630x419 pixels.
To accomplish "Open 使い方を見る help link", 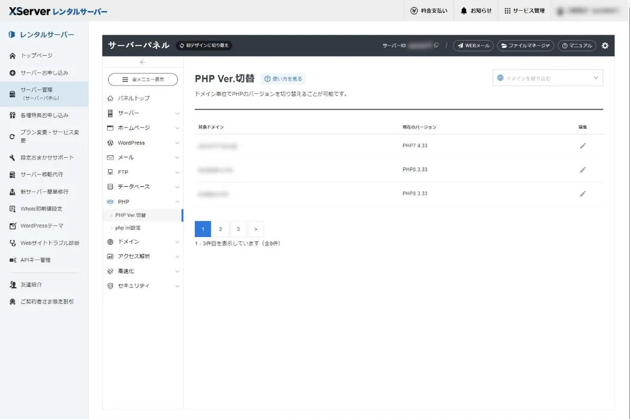I will tap(283, 79).
